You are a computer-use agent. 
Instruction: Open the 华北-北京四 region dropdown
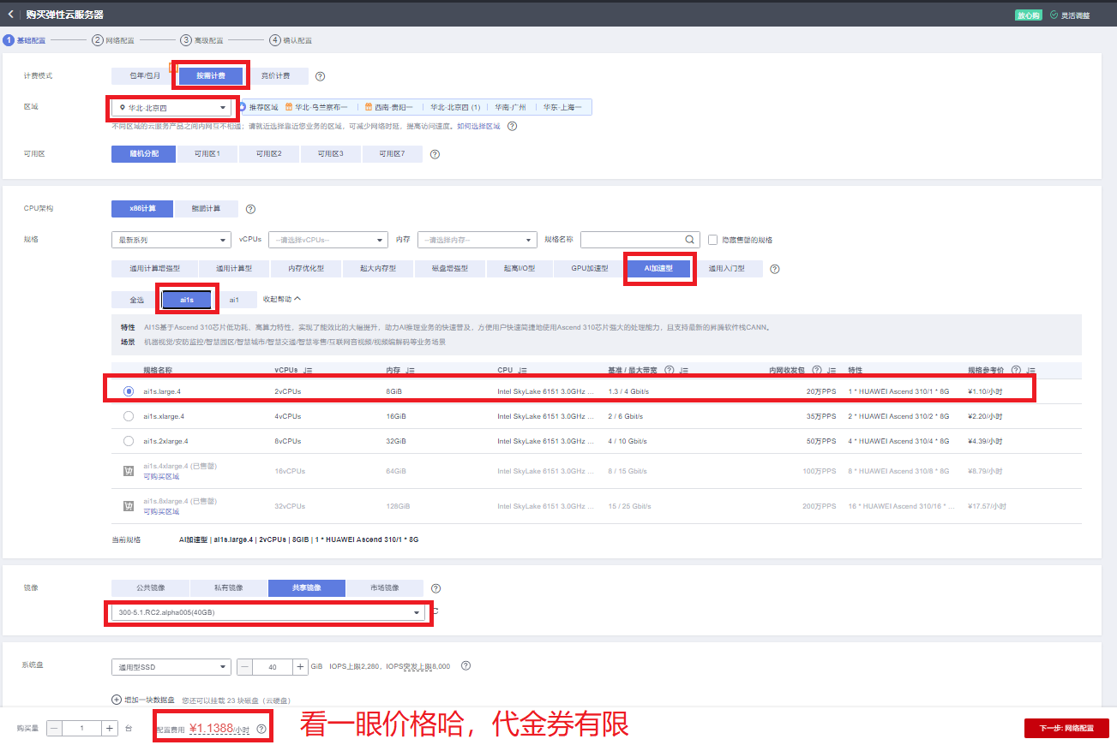[x=171, y=108]
